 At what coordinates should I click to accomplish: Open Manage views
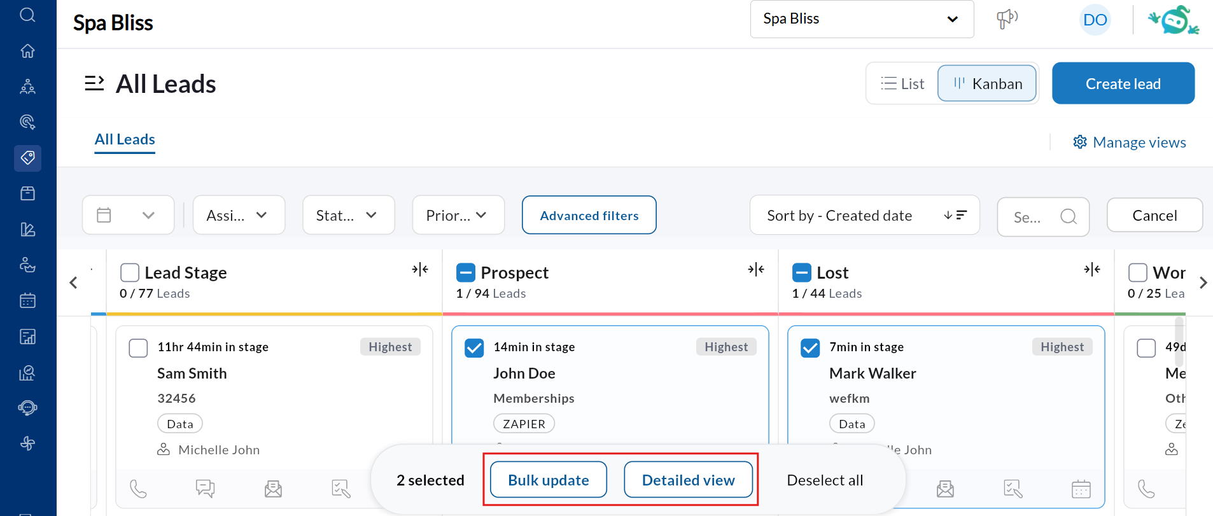click(x=1130, y=143)
